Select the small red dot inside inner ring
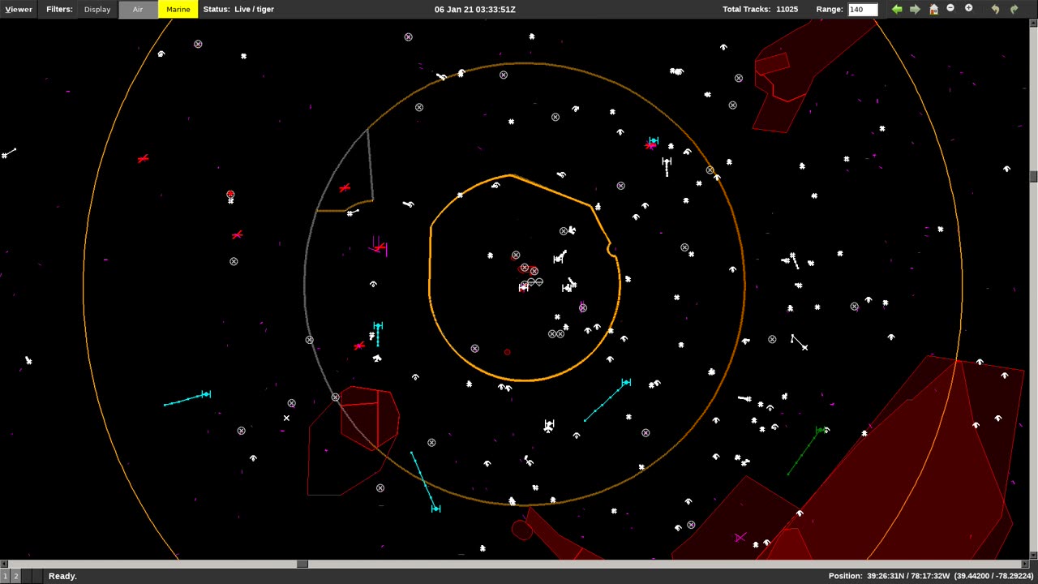Viewport: 1038px width, 584px height. [x=508, y=352]
